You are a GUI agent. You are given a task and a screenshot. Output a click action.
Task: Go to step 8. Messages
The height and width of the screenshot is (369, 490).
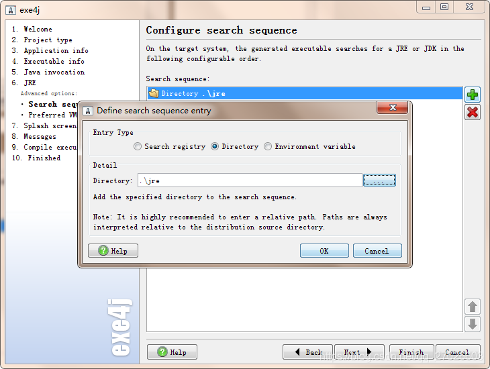34,137
